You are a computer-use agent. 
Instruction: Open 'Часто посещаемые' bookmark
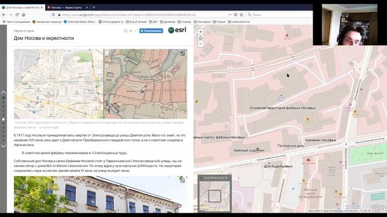click(x=16, y=22)
